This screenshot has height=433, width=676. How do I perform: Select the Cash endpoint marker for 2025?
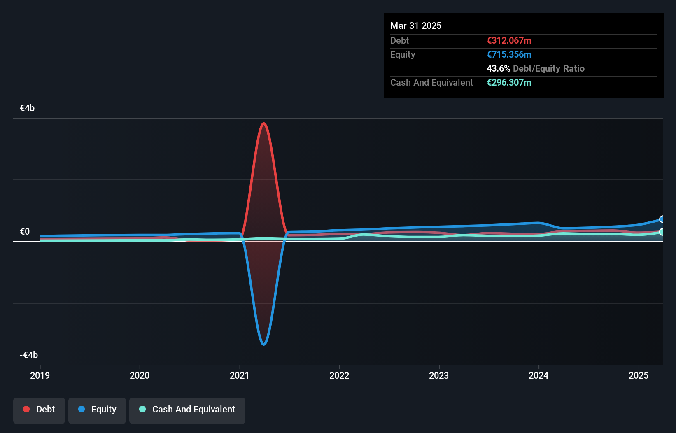click(662, 232)
